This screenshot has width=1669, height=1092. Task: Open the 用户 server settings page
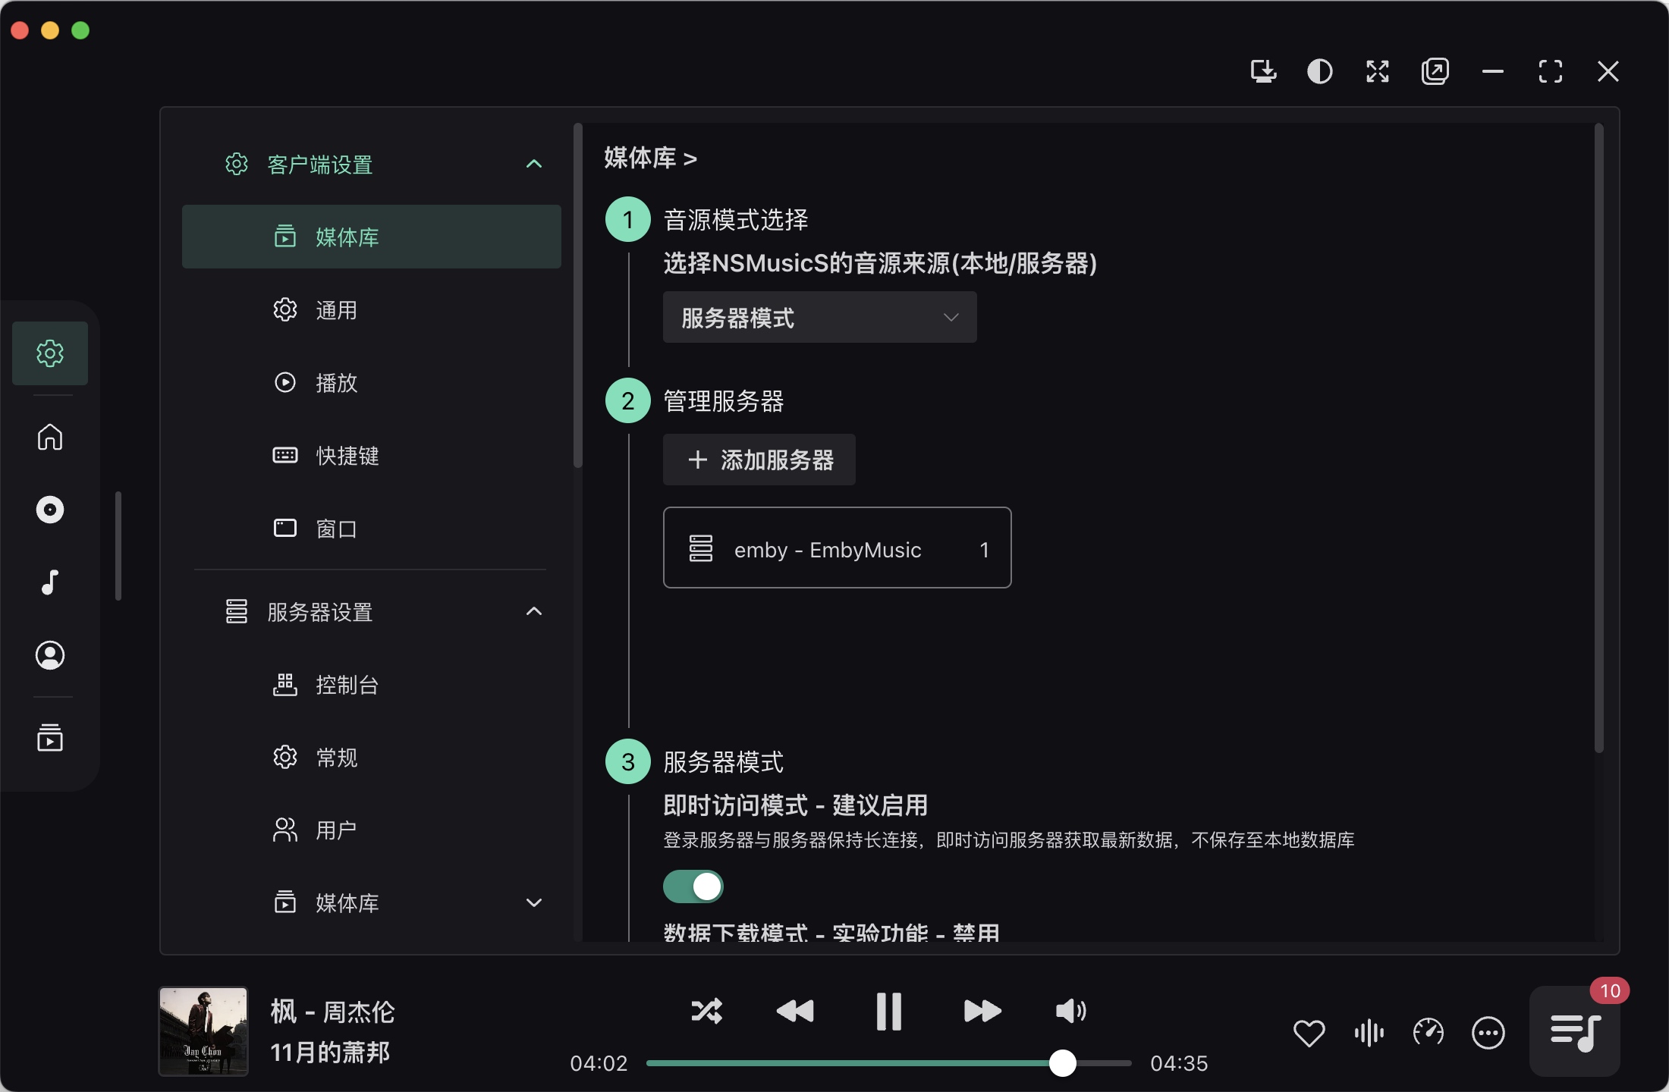(x=372, y=830)
